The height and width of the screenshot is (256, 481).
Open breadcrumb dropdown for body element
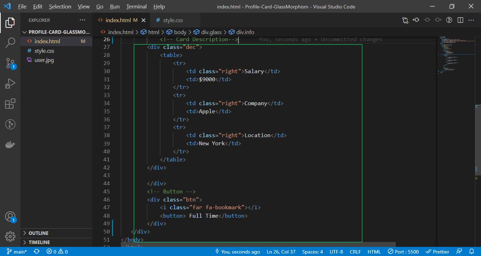[176, 32]
